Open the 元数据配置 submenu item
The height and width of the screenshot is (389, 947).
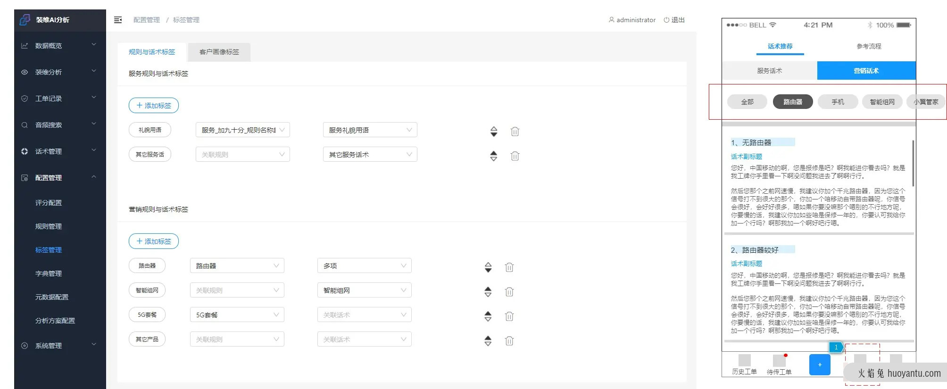tap(52, 297)
